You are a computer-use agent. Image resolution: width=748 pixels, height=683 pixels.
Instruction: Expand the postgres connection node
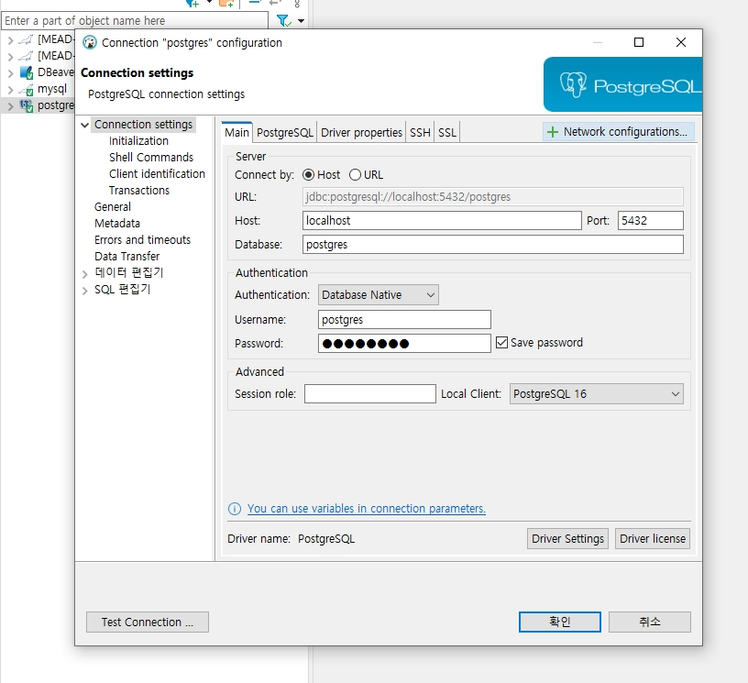pyautogui.click(x=10, y=106)
